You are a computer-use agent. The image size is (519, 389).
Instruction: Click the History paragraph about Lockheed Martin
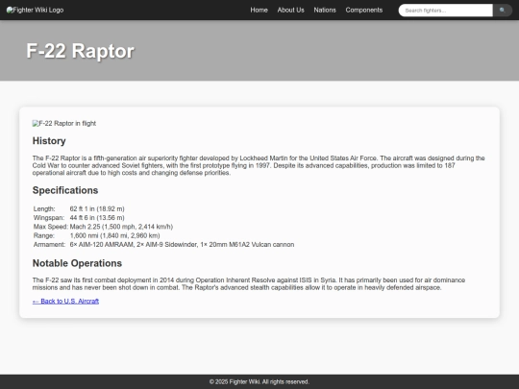coord(259,165)
